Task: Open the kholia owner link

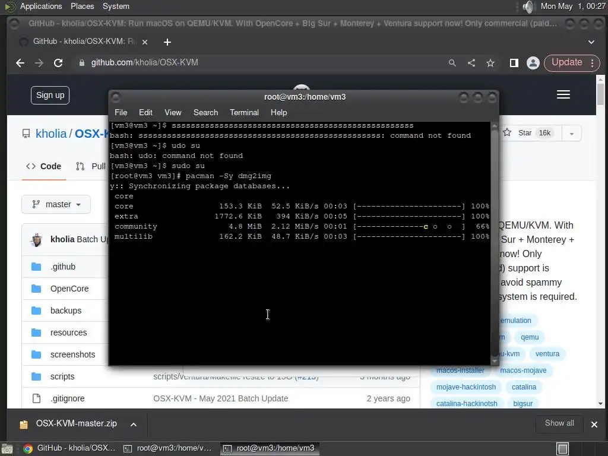Action: 51,134
